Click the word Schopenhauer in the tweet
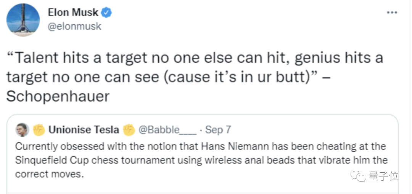This screenshot has width=412, height=194. coord(58,97)
